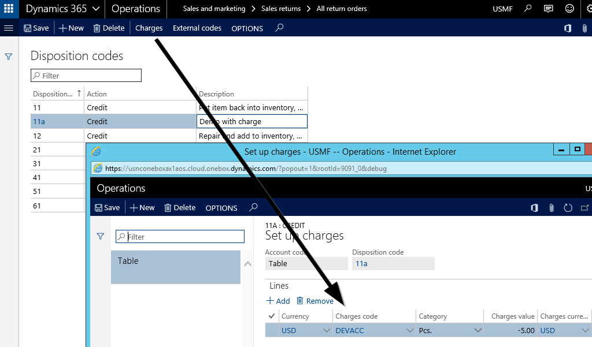Open the Category Pcs. dropdown
592x347 pixels.
478,330
